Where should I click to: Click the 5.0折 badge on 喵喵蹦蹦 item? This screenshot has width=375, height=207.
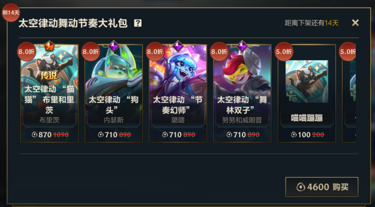(x=284, y=51)
